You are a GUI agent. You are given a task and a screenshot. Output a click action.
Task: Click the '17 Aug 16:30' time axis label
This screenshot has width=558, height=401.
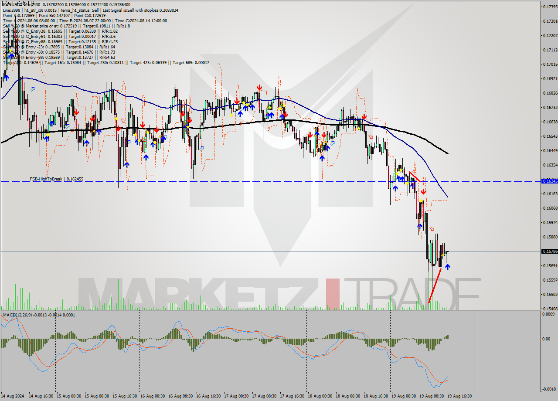(x=292, y=396)
